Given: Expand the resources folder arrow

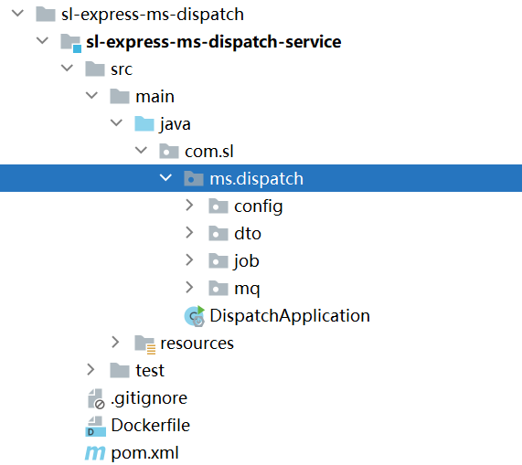Looking at the screenshot, I should click(115, 342).
